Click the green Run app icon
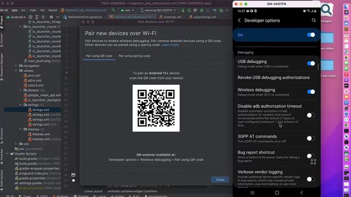This screenshot has height=197, width=351. click(x=183, y=10)
